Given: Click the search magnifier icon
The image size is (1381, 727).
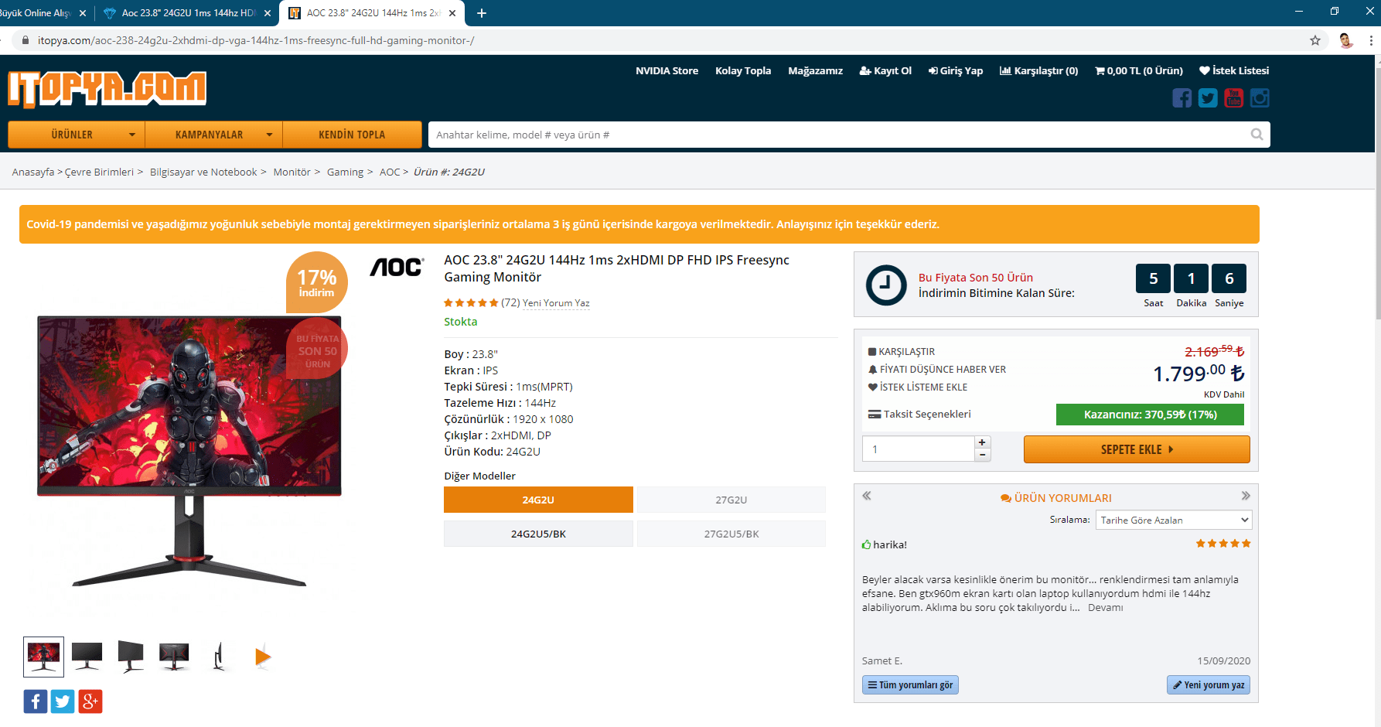Looking at the screenshot, I should point(1257,135).
